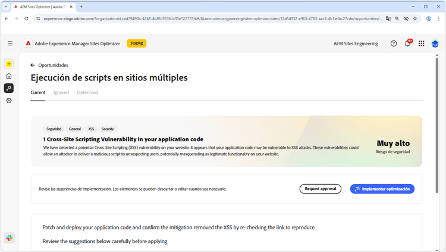The image size is (446, 252).
Task: Select the yellow sidebar icon at top
Action: [x=9, y=64]
